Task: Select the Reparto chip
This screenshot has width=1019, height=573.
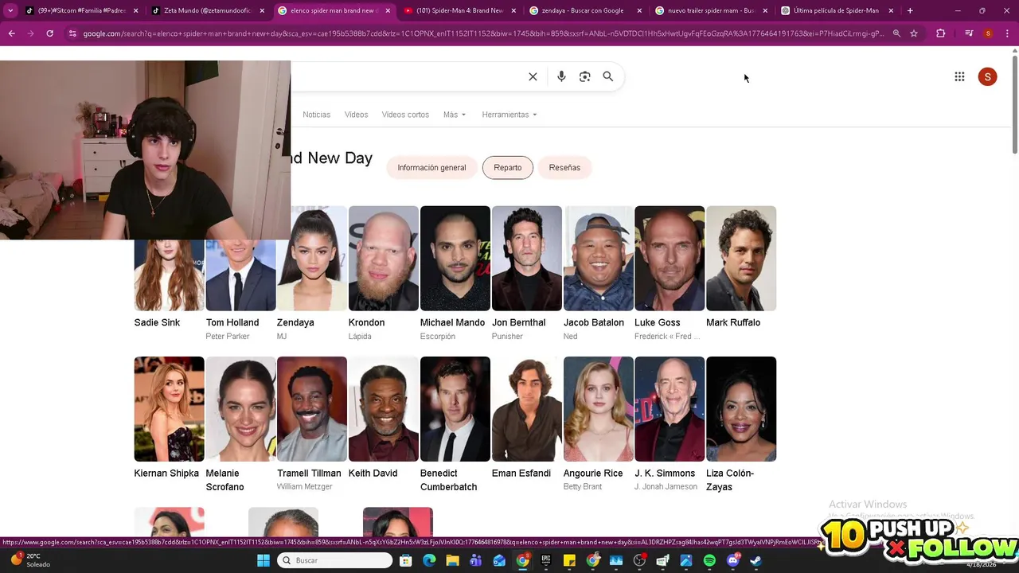Action: click(507, 168)
